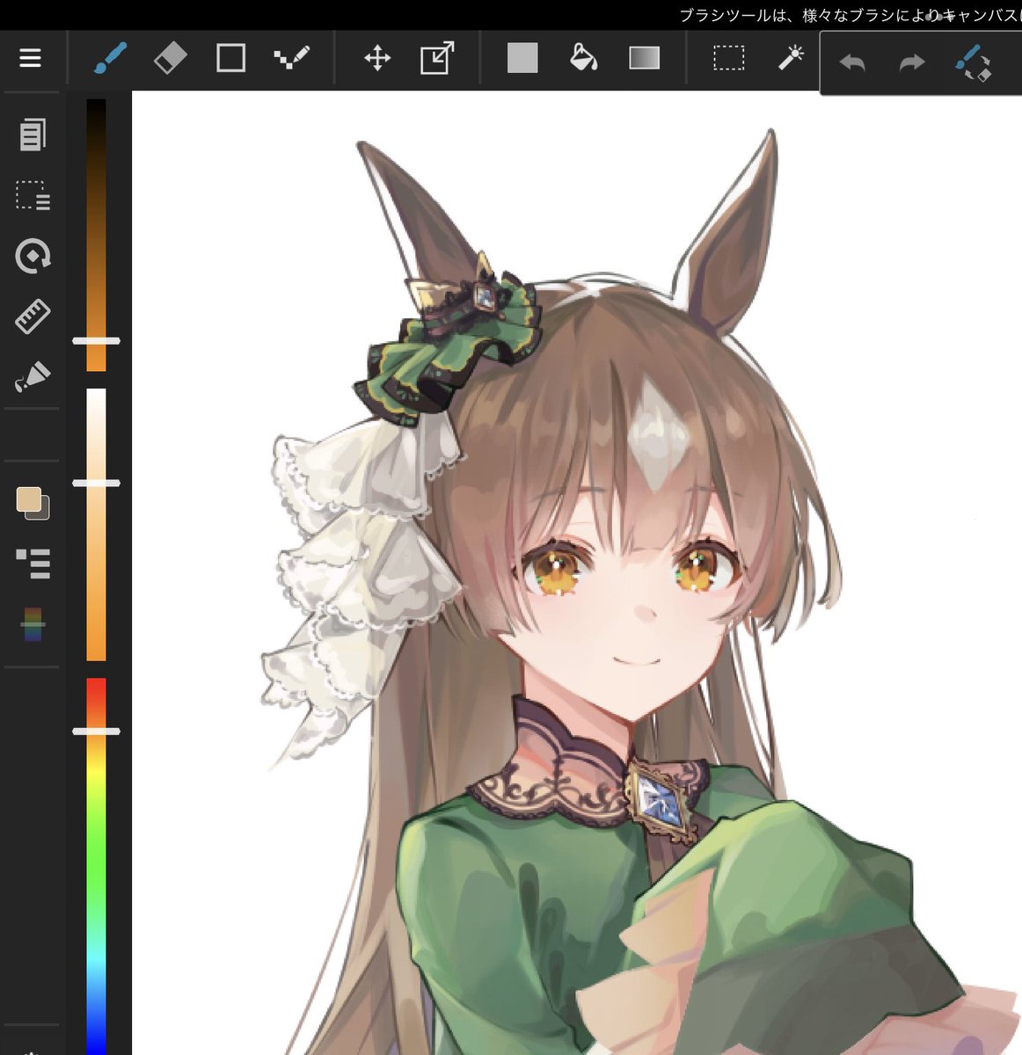Adjust the saturation slider handle

96,484
